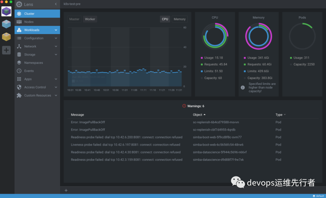This screenshot has height=198, width=326.
Task: Expand the Custom Resources chevron
Action: (x=56, y=96)
